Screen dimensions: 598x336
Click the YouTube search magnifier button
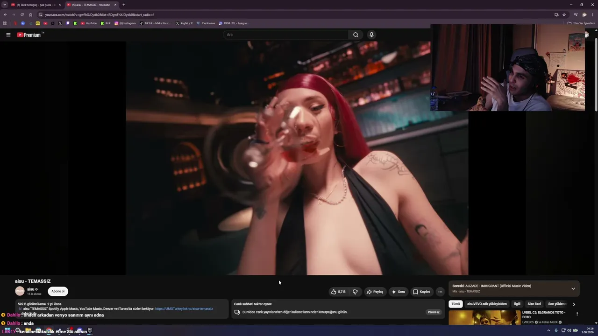pos(356,35)
